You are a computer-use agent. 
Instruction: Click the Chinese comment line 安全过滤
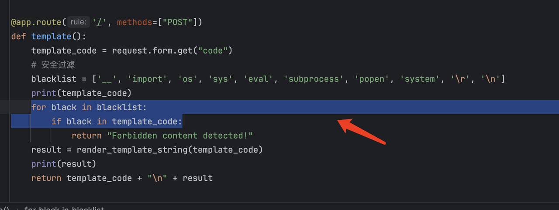click(x=53, y=65)
